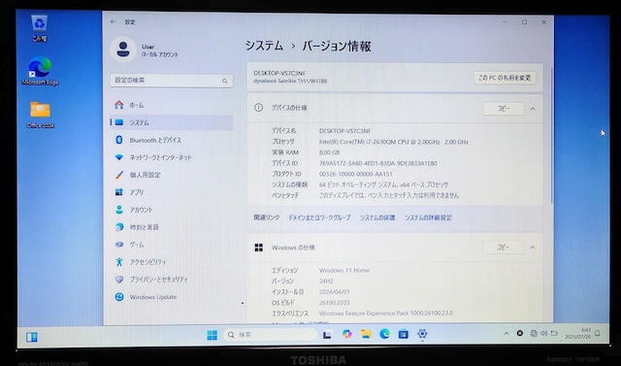
Task: Copy Windows specs with the コピー button
Action: pyautogui.click(x=504, y=248)
